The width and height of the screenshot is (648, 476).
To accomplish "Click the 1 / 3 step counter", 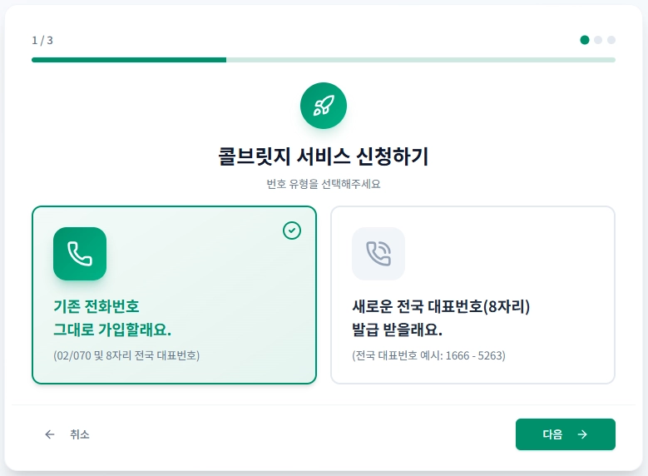I will 42,40.
